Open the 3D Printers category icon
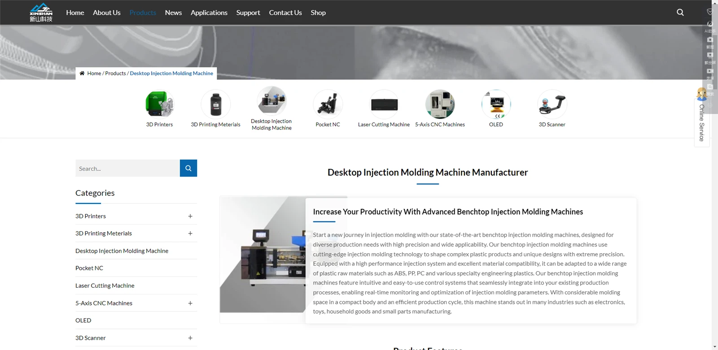 [159, 104]
